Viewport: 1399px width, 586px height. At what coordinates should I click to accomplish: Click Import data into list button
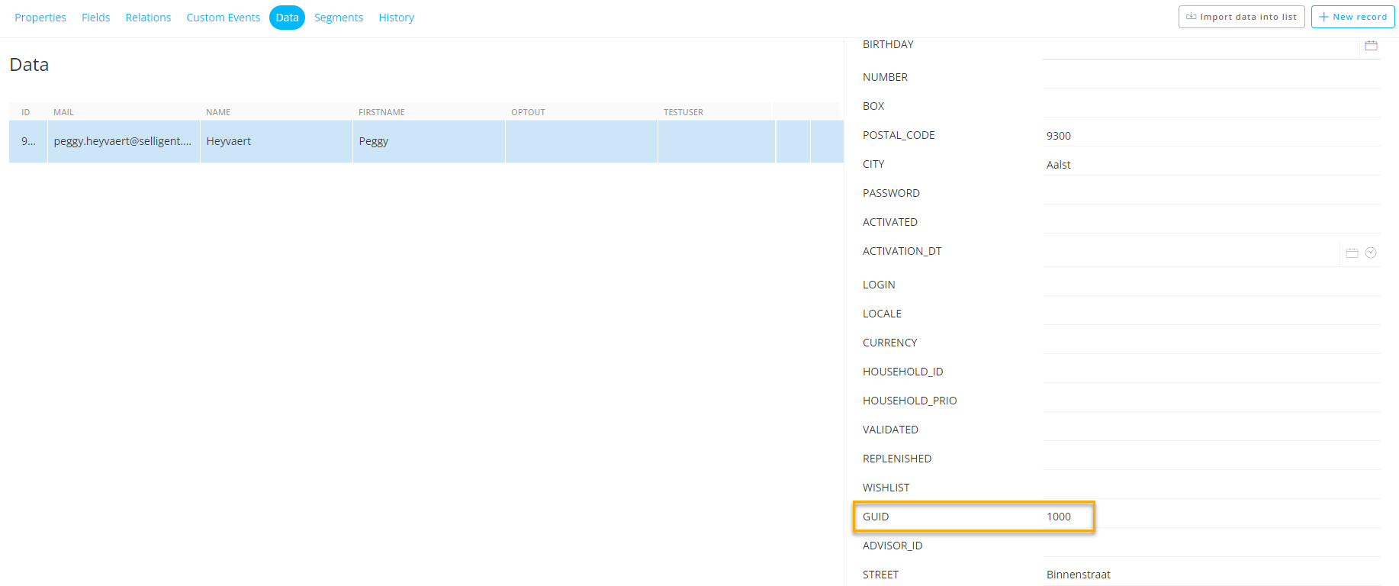1241,17
